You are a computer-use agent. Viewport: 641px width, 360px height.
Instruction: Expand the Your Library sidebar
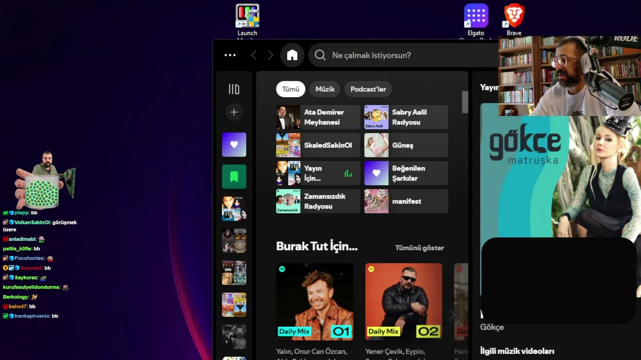(x=234, y=89)
